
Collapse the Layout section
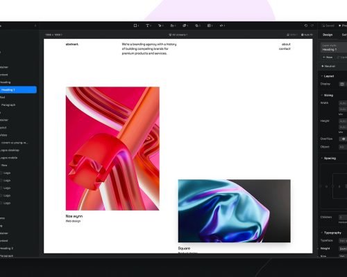[x=328, y=76]
